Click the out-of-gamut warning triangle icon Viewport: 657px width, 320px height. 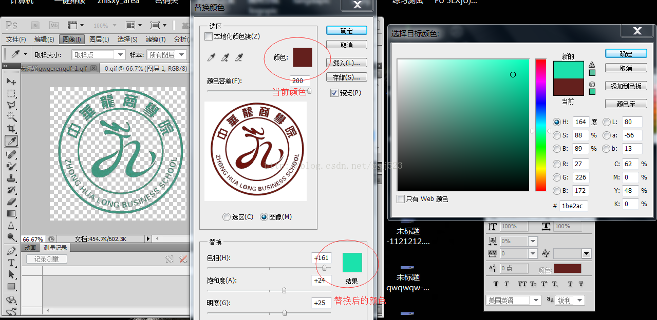pyautogui.click(x=592, y=65)
